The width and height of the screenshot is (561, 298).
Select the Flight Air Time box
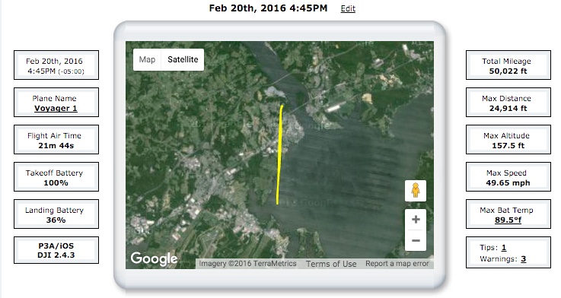pos(56,139)
